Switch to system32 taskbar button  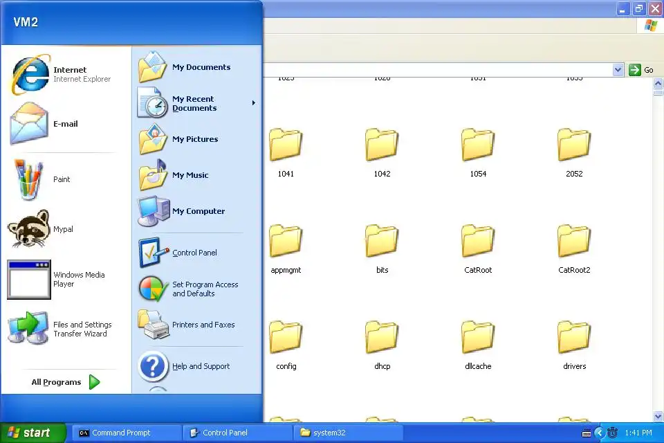tap(348, 433)
